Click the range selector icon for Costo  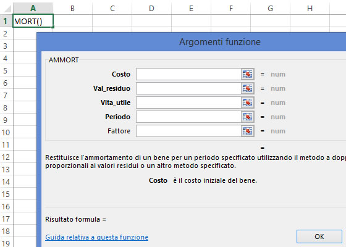click(247, 74)
